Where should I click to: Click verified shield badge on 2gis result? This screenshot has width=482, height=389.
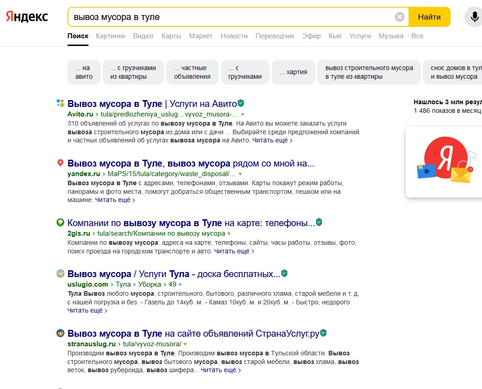coord(319,222)
